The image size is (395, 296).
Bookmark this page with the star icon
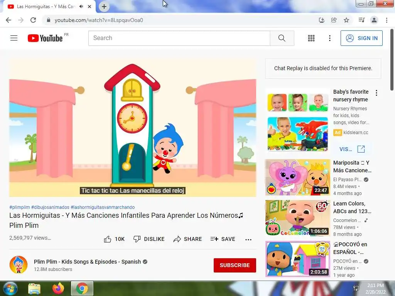[x=347, y=20]
